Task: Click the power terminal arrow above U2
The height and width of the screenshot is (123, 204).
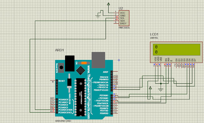Action: 108,4
